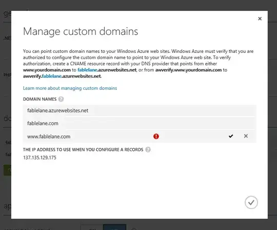This screenshot has width=277, height=230.
Task: Remove www.fablelane.com with the X icon
Action: (246, 136)
